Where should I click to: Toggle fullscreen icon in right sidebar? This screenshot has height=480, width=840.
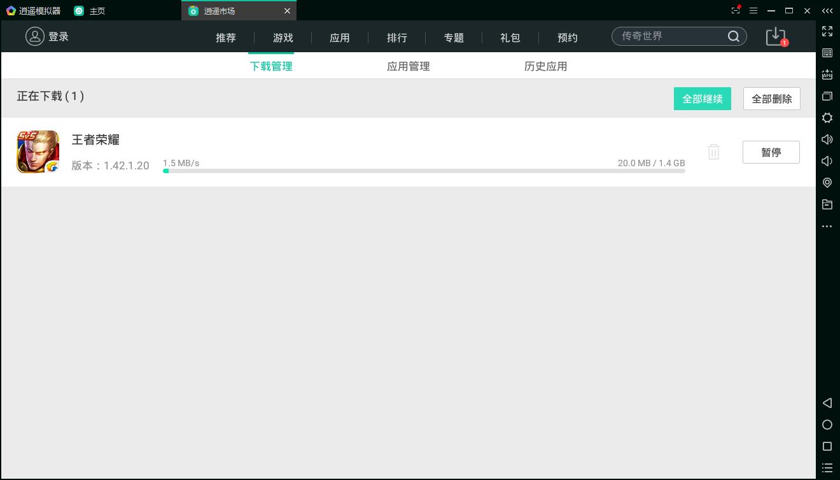(x=827, y=31)
